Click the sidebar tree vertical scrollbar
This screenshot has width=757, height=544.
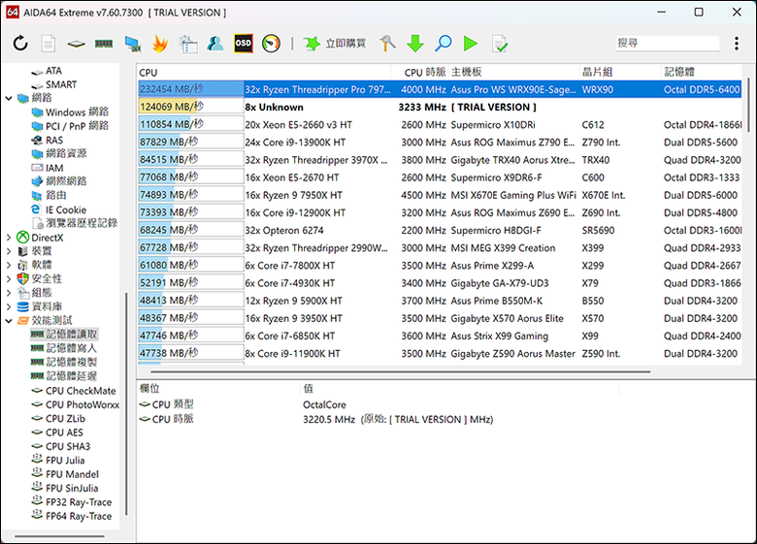tap(126, 403)
